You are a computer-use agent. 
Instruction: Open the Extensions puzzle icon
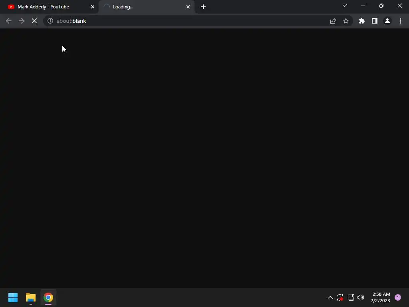362,21
